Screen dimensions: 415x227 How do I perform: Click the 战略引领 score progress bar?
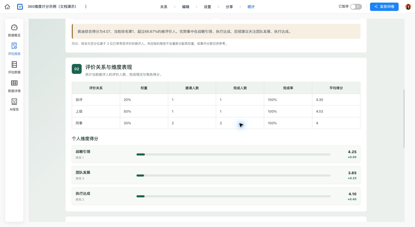click(x=234, y=154)
